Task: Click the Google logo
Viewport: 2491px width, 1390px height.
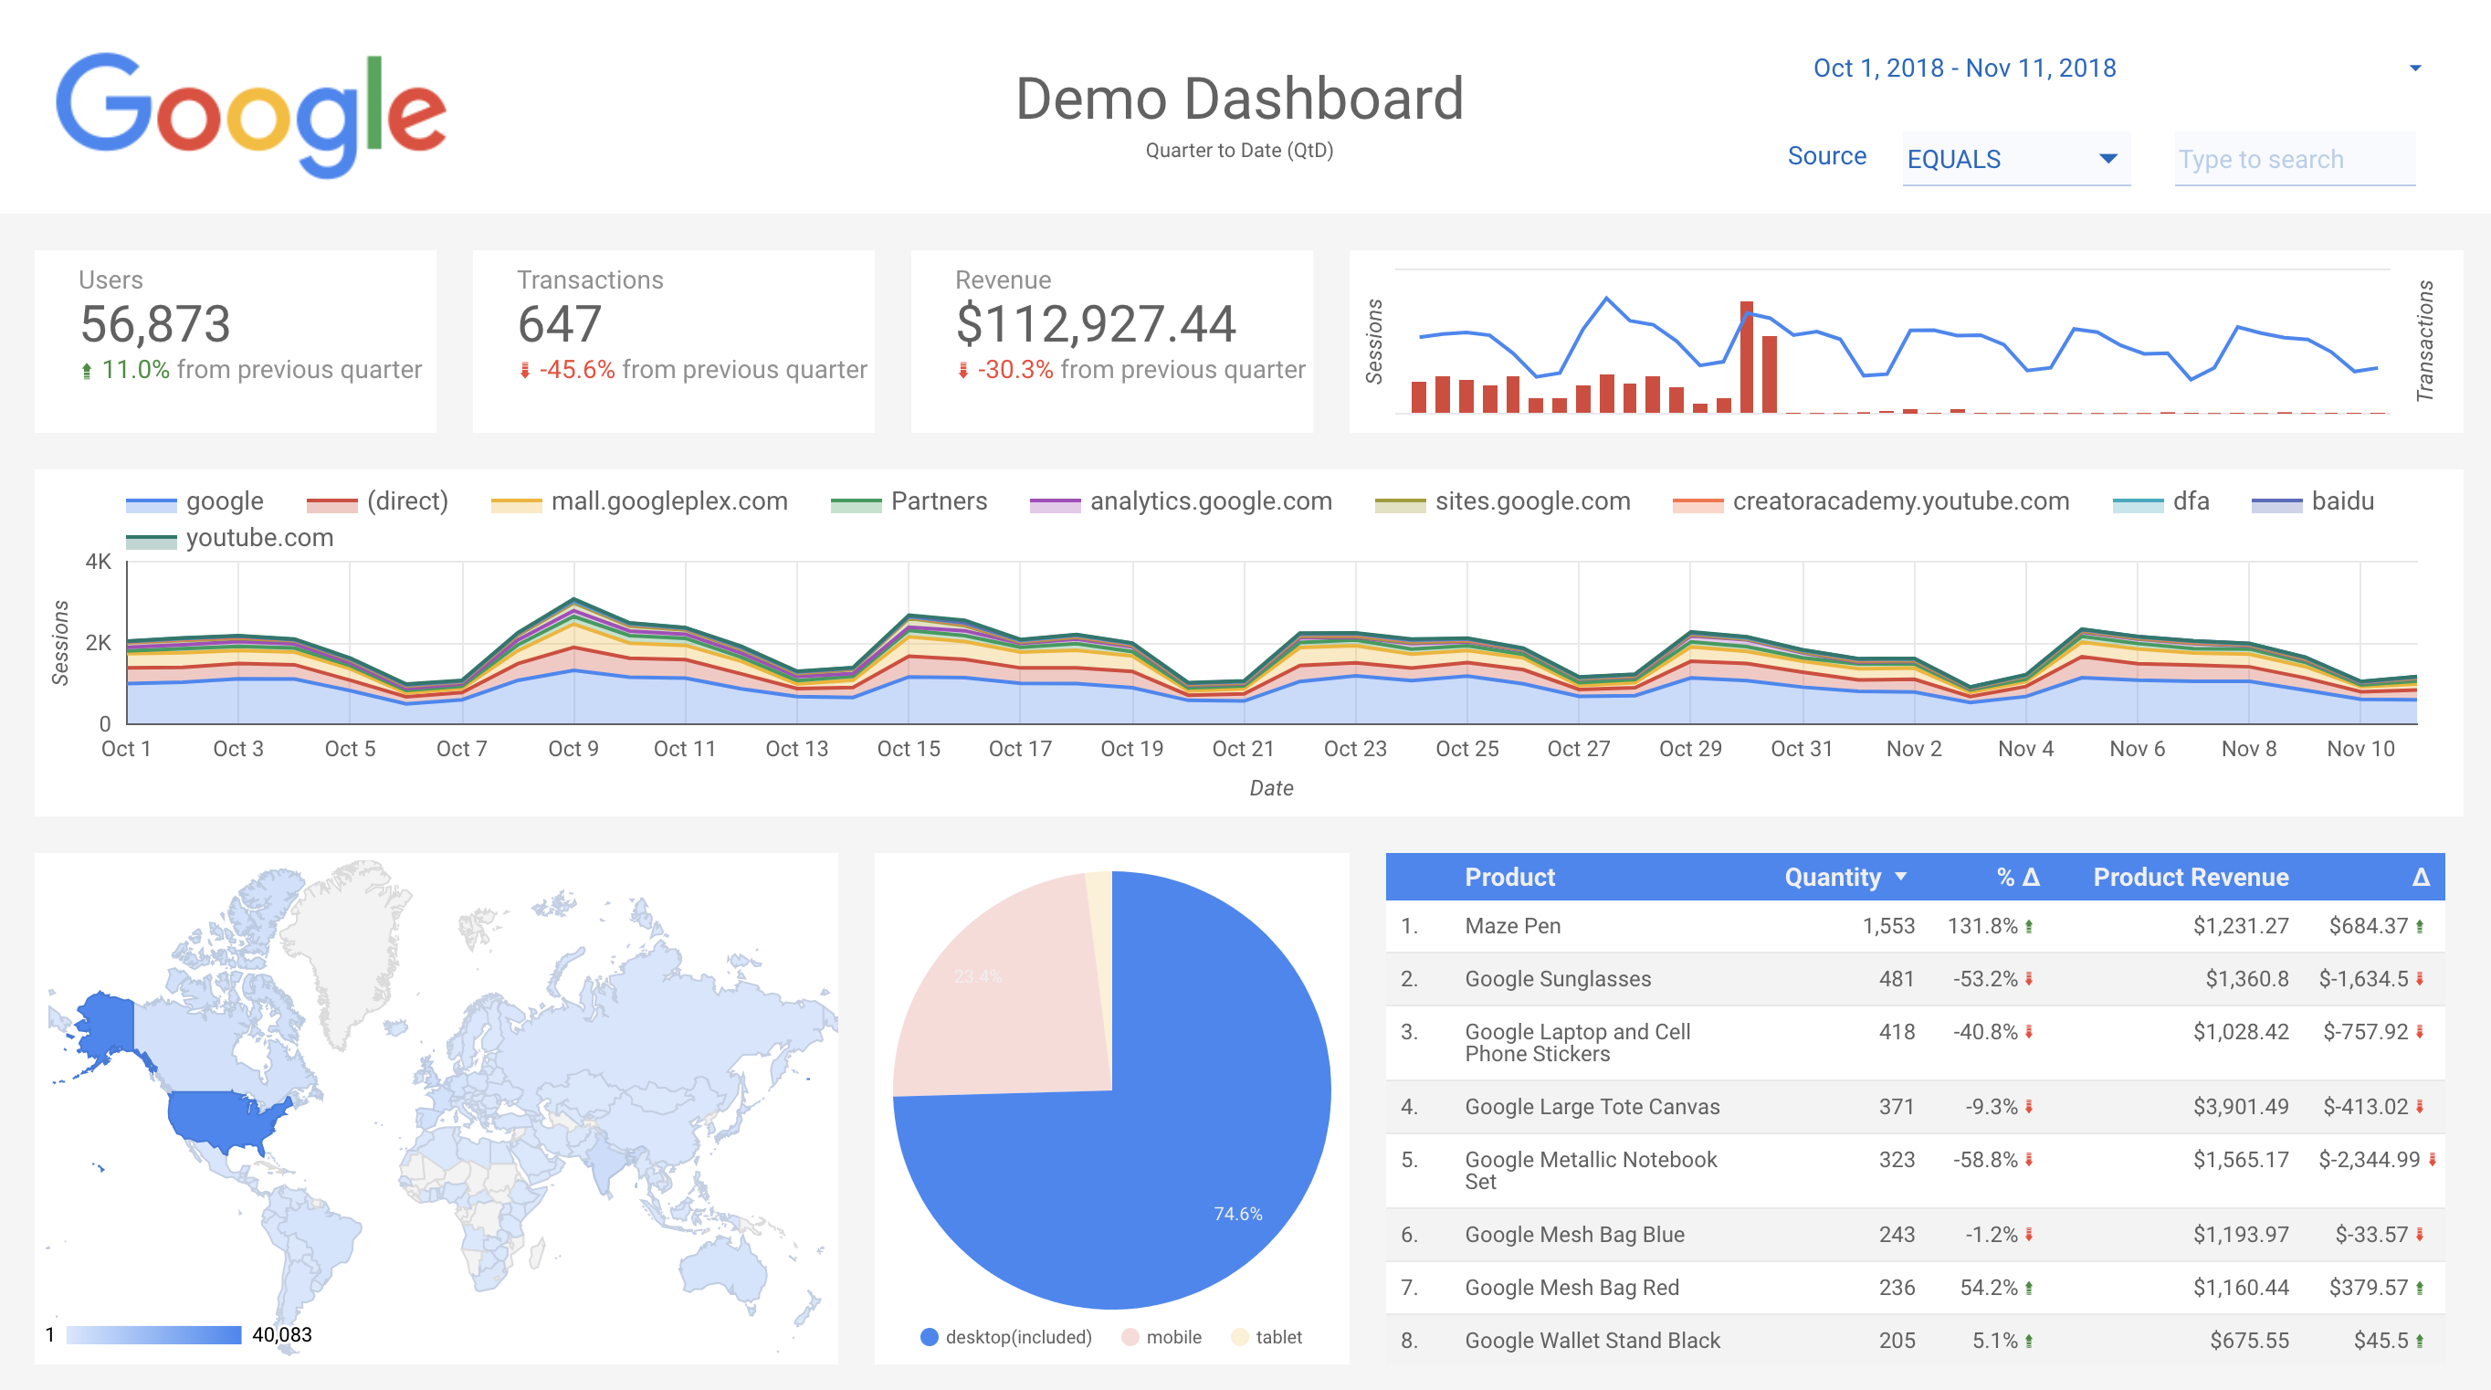Action: pyautogui.click(x=250, y=113)
